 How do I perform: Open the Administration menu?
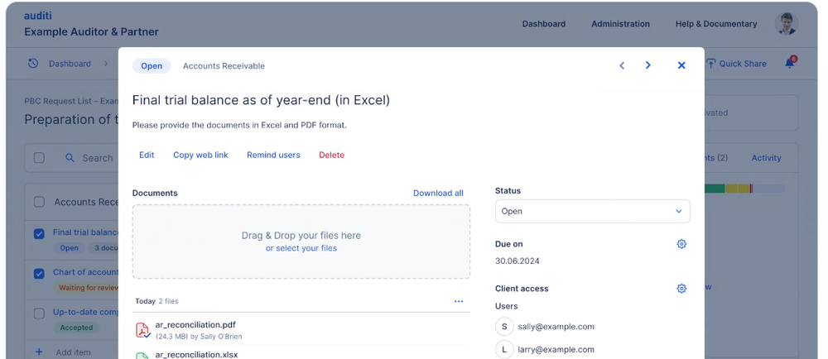point(620,24)
